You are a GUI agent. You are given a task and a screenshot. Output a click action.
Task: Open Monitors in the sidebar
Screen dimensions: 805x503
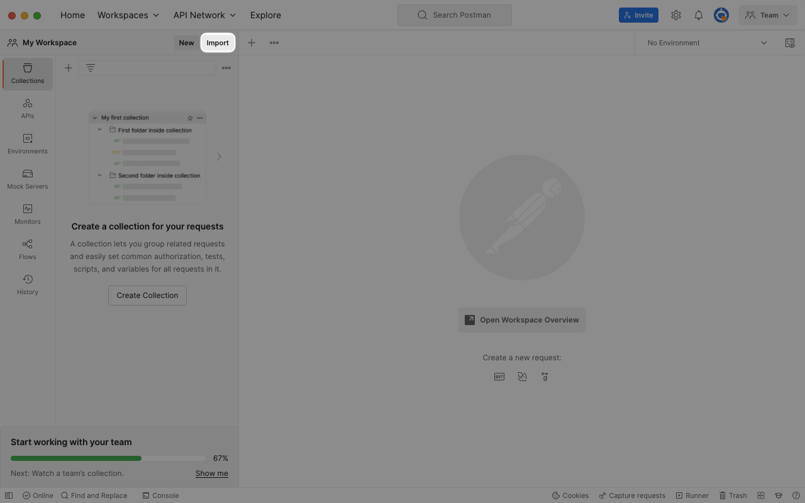click(28, 214)
